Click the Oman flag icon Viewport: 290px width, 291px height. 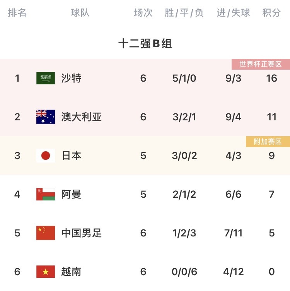click(x=46, y=194)
